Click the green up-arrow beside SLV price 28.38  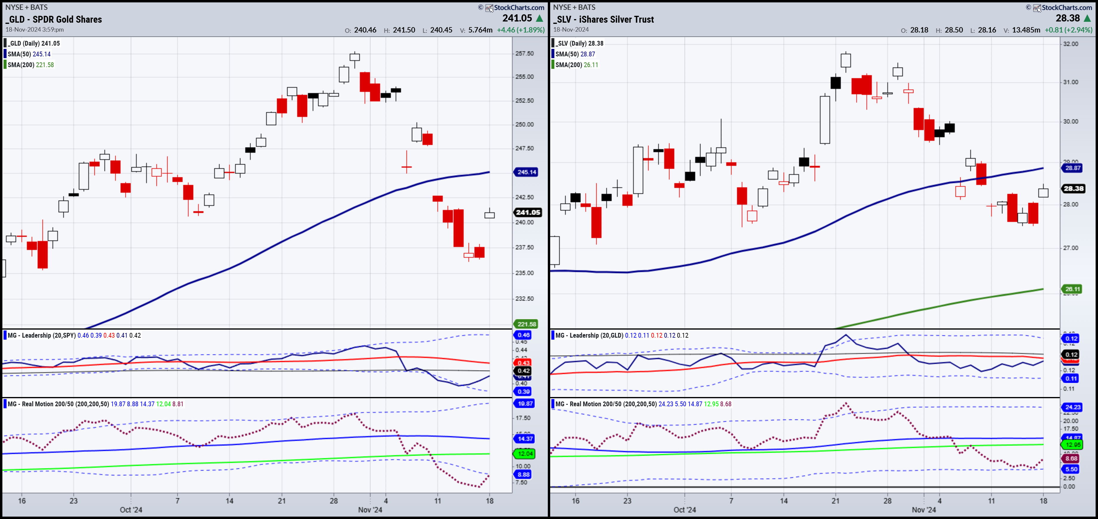(x=1087, y=18)
